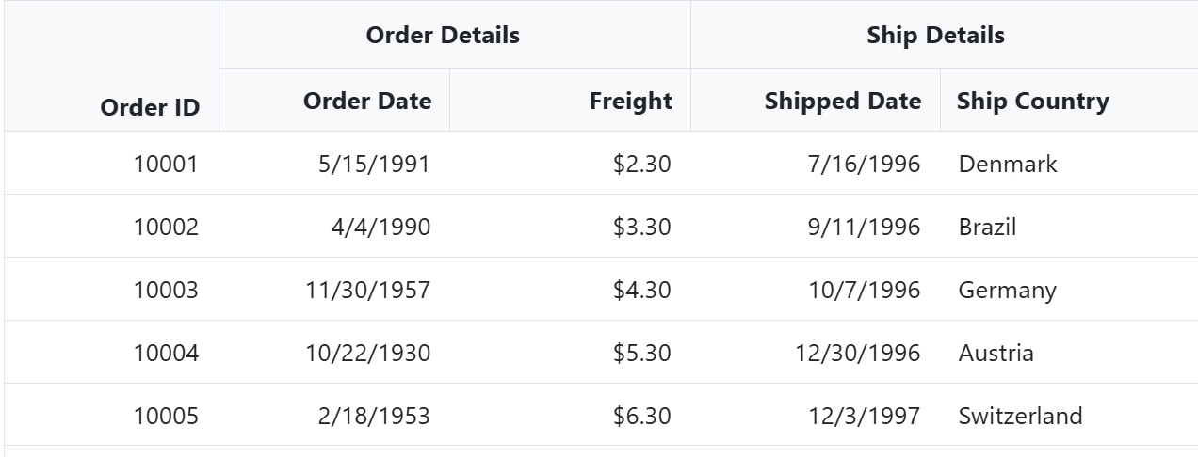Click shipped date 10/7/1996
Image resolution: width=1198 pixels, height=457 pixels.
pos(864,290)
